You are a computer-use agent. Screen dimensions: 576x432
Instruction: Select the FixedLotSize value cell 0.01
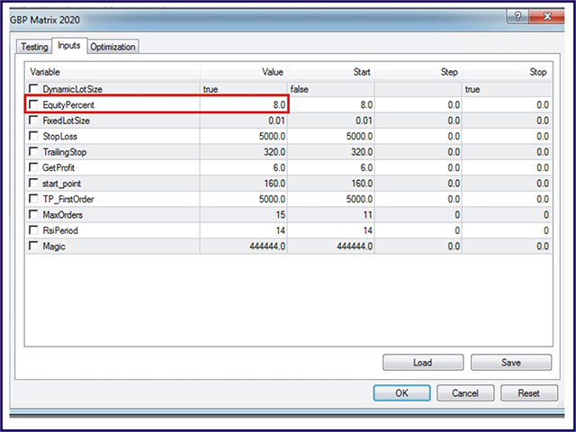[243, 121]
